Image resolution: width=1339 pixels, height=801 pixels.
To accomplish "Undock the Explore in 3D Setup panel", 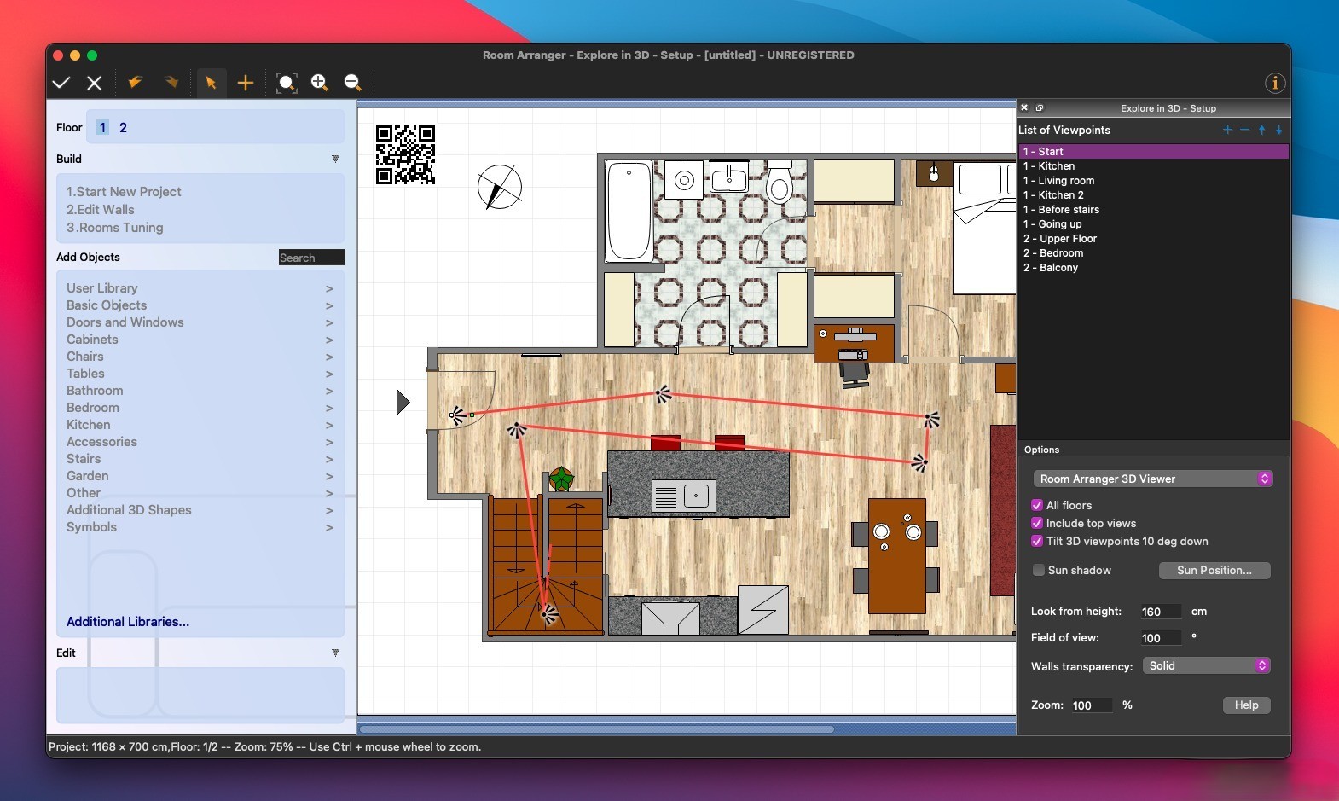I will pyautogui.click(x=1040, y=108).
